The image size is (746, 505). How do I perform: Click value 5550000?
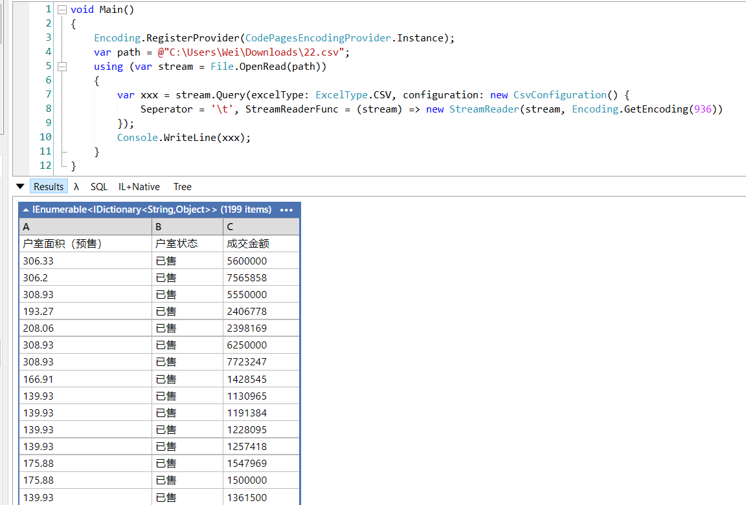(247, 295)
